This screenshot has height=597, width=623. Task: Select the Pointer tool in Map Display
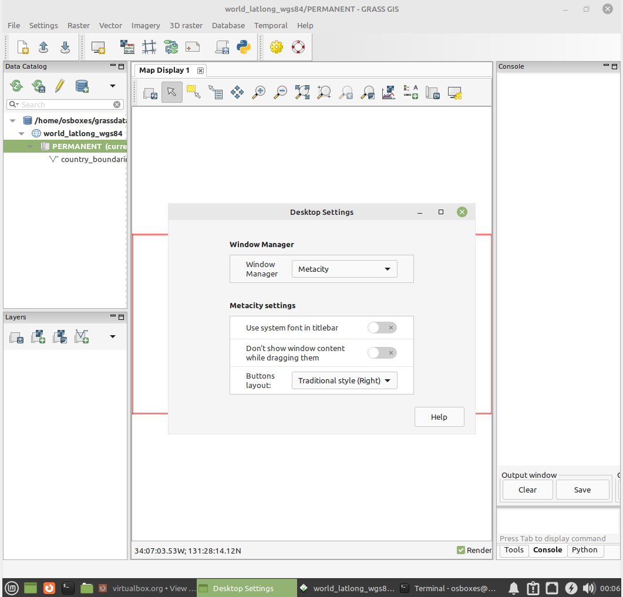click(171, 92)
